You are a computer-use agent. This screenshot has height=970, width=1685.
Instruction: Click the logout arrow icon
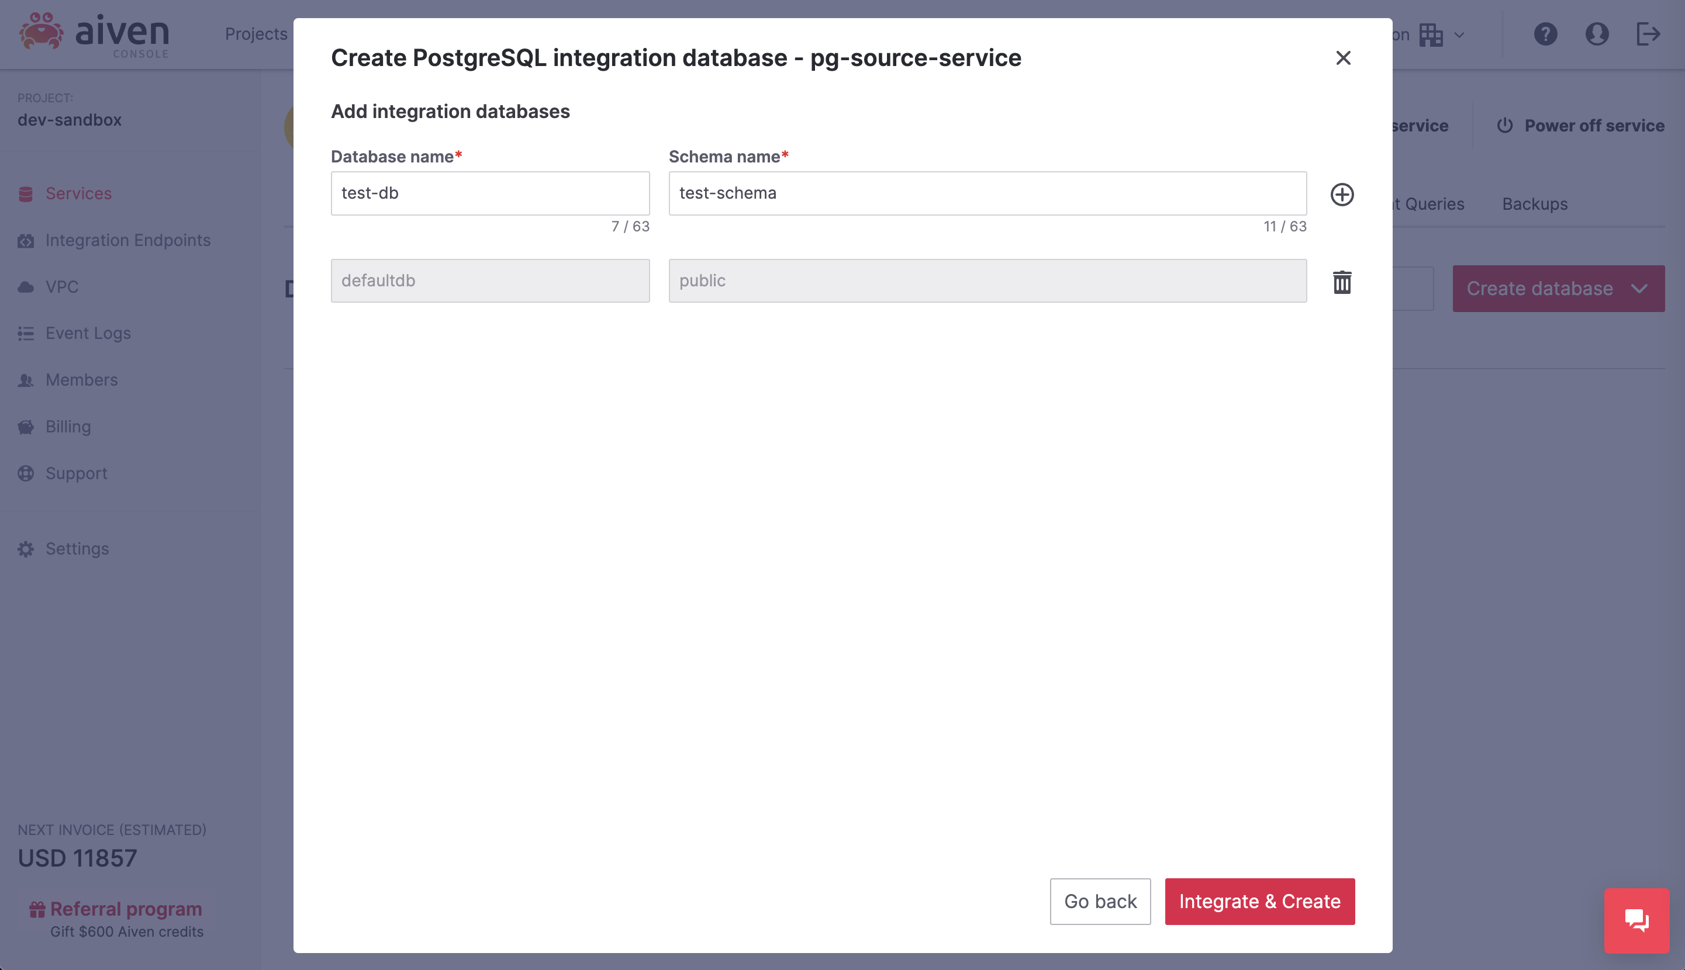1648,34
